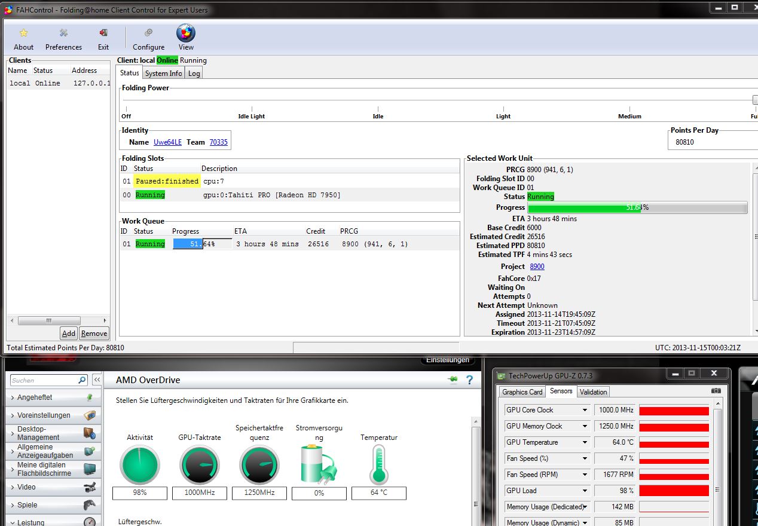The width and height of the screenshot is (758, 526).
Task: Select the local client row
Action: tap(58, 83)
